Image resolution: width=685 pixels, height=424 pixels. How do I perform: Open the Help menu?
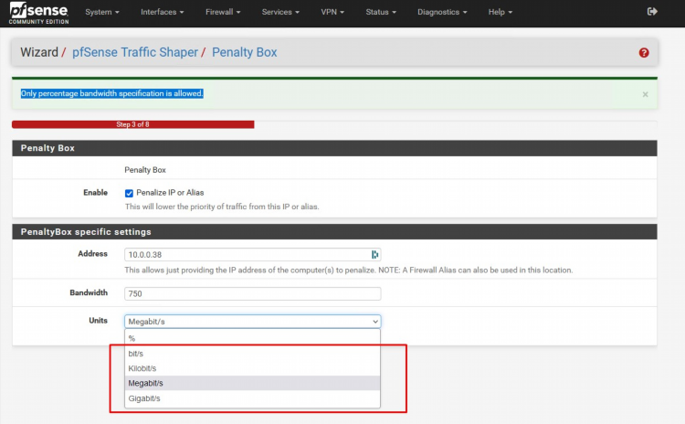(501, 12)
